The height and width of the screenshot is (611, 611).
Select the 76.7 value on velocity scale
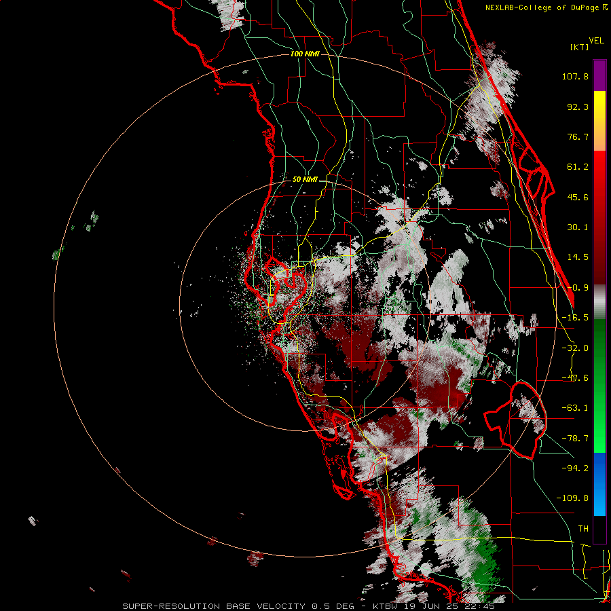point(578,136)
